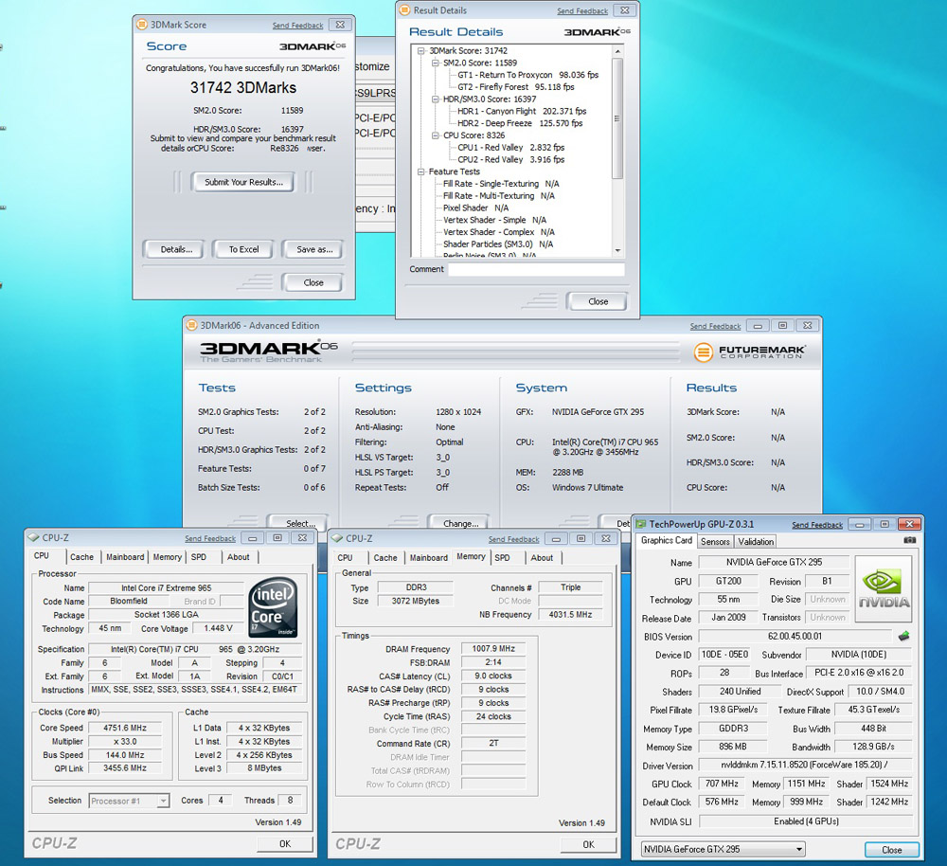The image size is (947, 866).
Task: Click the GPU-Z title bar icon
Action: (x=641, y=524)
